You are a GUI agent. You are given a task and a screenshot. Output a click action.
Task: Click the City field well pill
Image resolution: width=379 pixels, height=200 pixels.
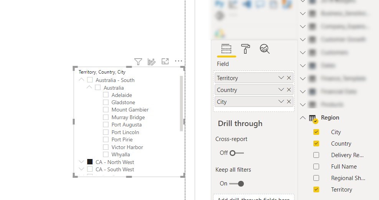pyautogui.click(x=254, y=102)
